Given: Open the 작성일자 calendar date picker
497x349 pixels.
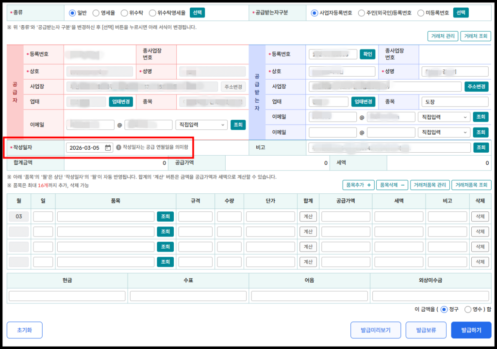Looking at the screenshot, I should (x=108, y=146).
